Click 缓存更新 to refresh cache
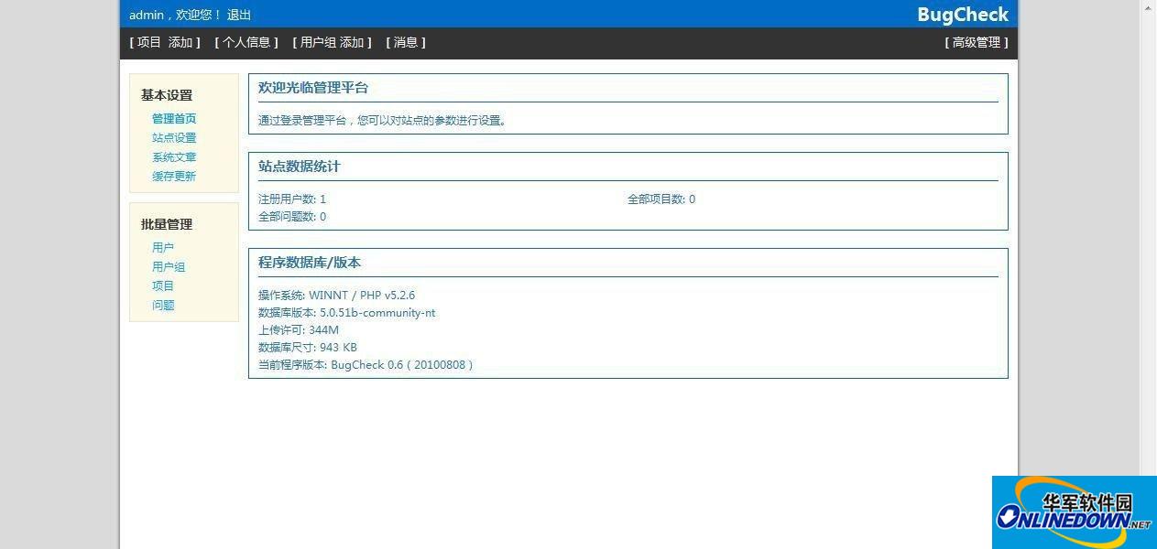This screenshot has width=1157, height=549. (x=174, y=176)
